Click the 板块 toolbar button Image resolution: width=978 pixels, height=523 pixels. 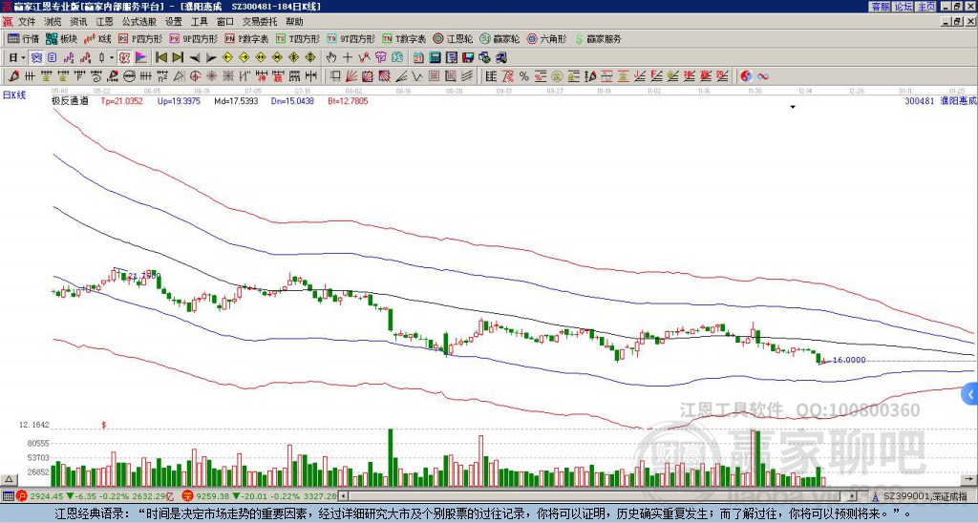coord(62,38)
